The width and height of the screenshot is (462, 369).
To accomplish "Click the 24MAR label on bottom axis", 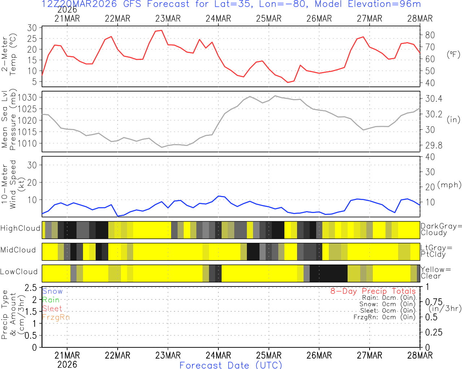I will pyautogui.click(x=218, y=355).
